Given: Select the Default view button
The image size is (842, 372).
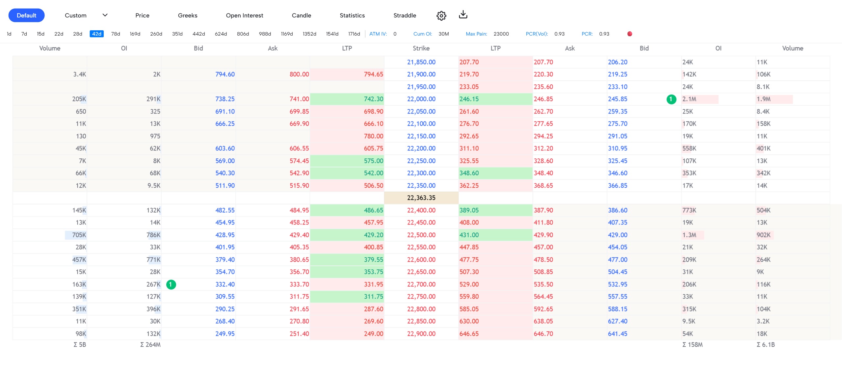Looking at the screenshot, I should [x=26, y=15].
